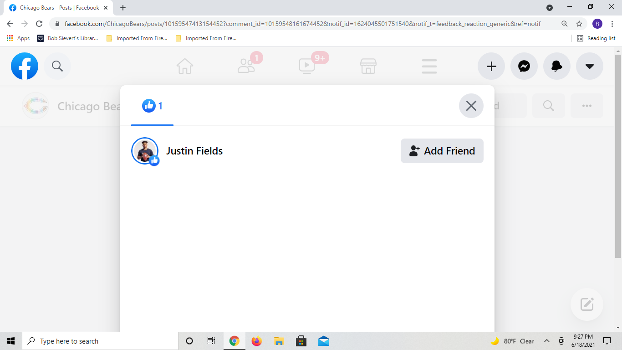Open File Explorer from taskbar

(x=279, y=341)
